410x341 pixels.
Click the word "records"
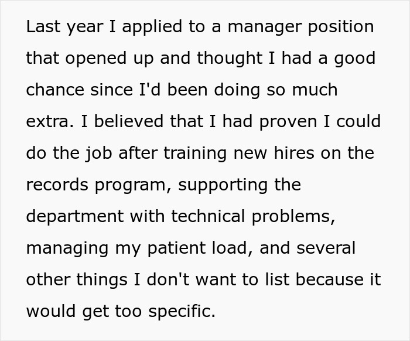(x=57, y=185)
